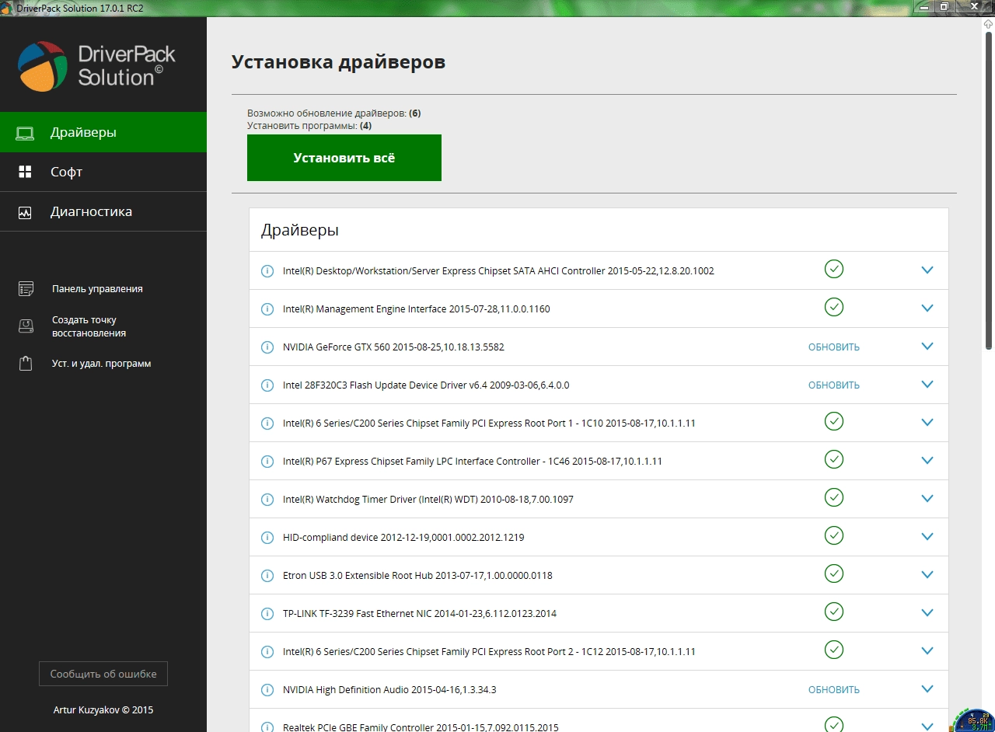Viewport: 995px width, 732px height.
Task: Click the grid icon beside Софт
Action: (25, 172)
